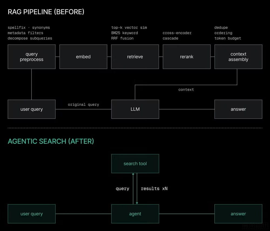Click the green answer box in agentic search

[x=238, y=214]
